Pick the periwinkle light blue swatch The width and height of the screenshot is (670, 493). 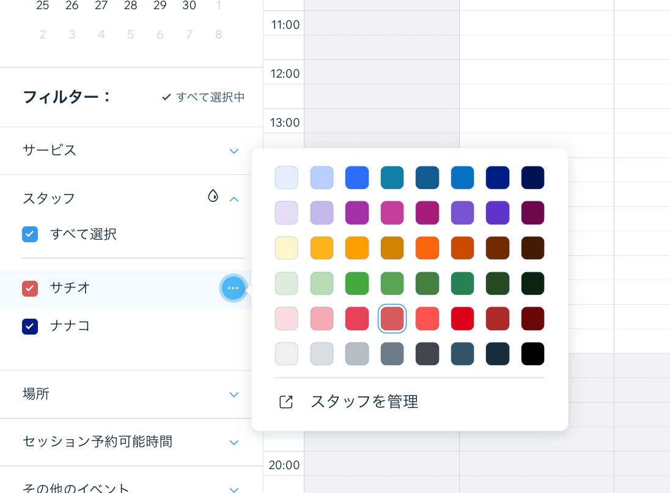click(x=322, y=177)
